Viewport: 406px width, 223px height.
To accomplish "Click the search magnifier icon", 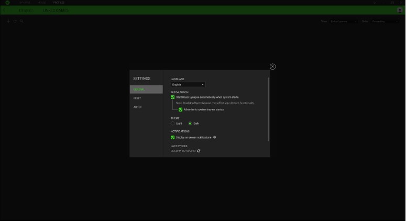I will (x=22, y=21).
